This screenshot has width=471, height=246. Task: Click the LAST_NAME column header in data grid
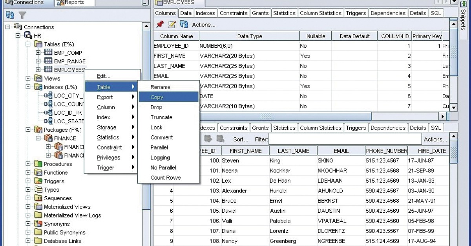(293, 151)
